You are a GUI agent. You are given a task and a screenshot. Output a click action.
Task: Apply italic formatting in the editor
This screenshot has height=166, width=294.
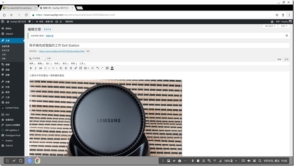[x=35, y=68]
